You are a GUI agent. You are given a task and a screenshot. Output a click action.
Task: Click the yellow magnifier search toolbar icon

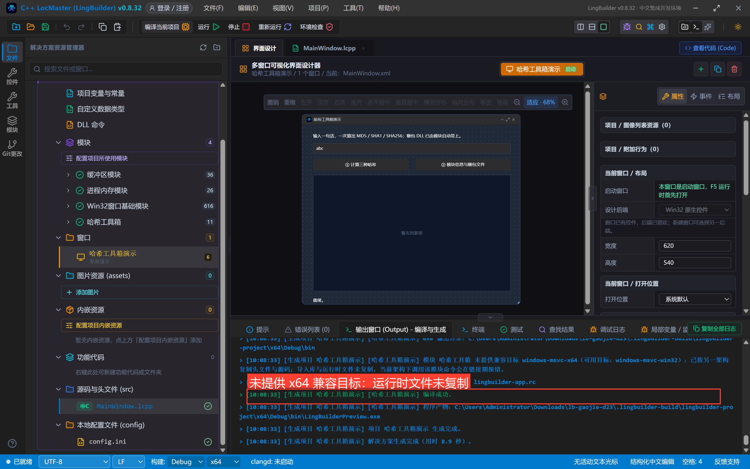639,27
